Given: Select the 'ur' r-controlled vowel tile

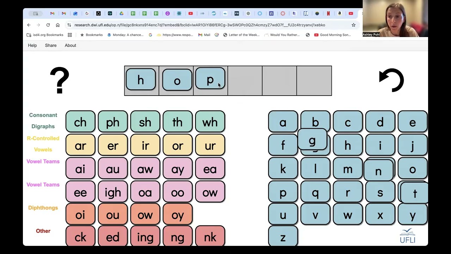Looking at the screenshot, I should point(210,145).
